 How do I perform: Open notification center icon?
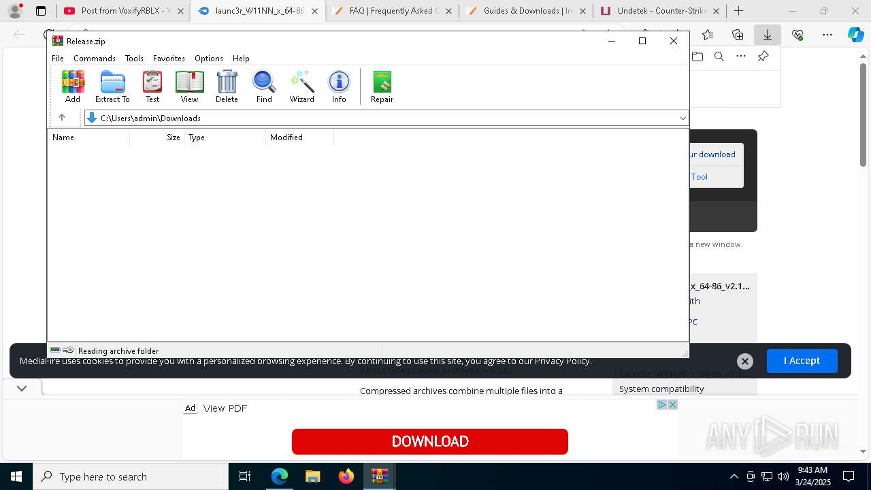849,476
